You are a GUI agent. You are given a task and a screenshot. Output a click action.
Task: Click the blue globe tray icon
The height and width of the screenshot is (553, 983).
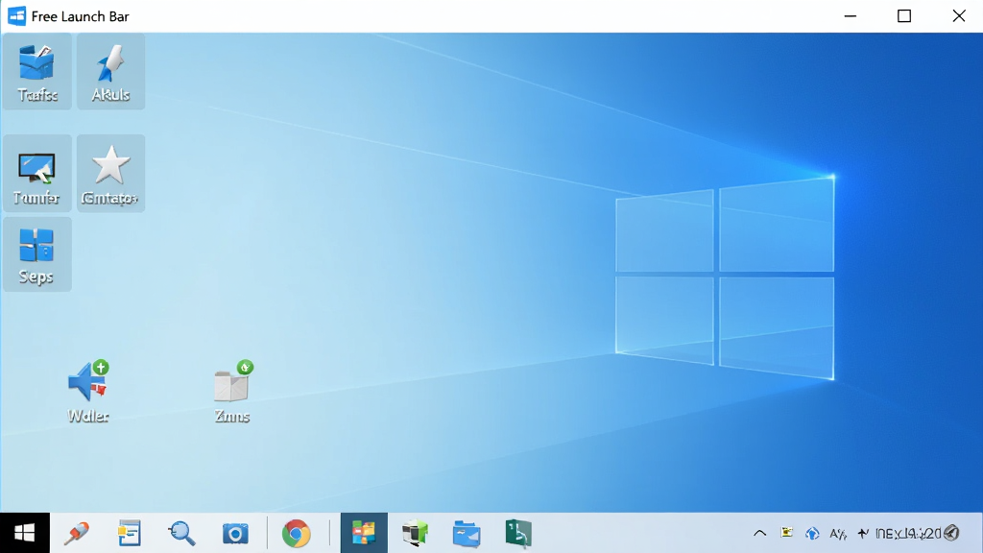812,534
